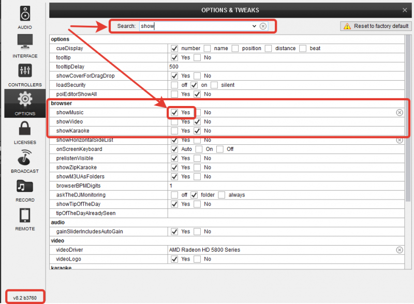The width and height of the screenshot is (414, 304).
Task: Select the showHorizontalSideList row label
Action: [x=84, y=140]
